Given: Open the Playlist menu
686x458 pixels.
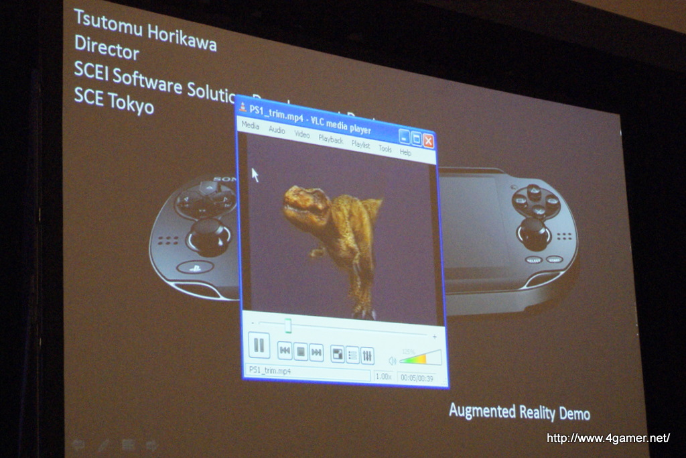Looking at the screenshot, I should pos(360,144).
